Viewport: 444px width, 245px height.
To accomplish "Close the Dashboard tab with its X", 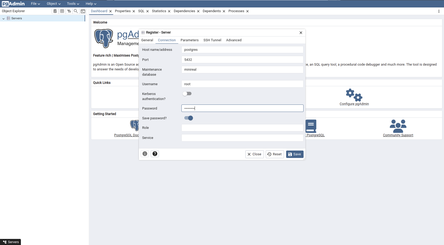I will (111, 11).
